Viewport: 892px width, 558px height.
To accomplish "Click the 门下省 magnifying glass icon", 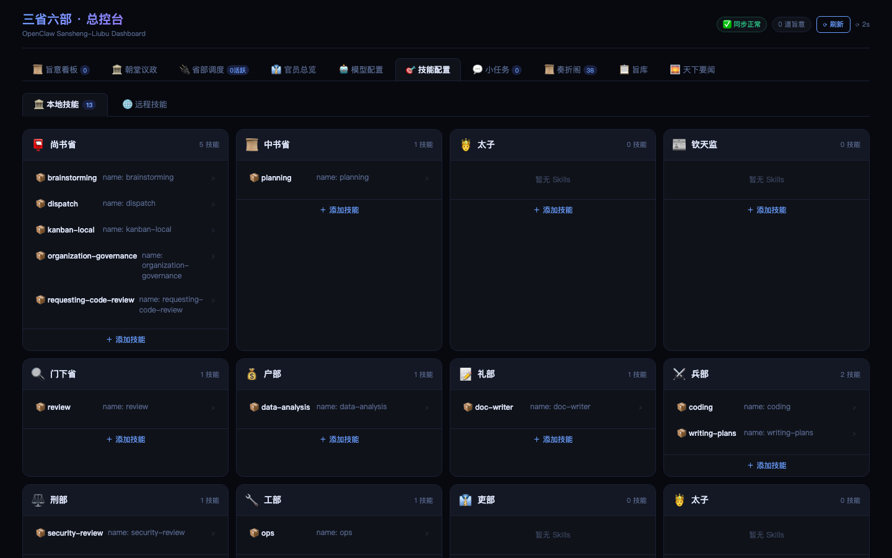I will pos(38,374).
